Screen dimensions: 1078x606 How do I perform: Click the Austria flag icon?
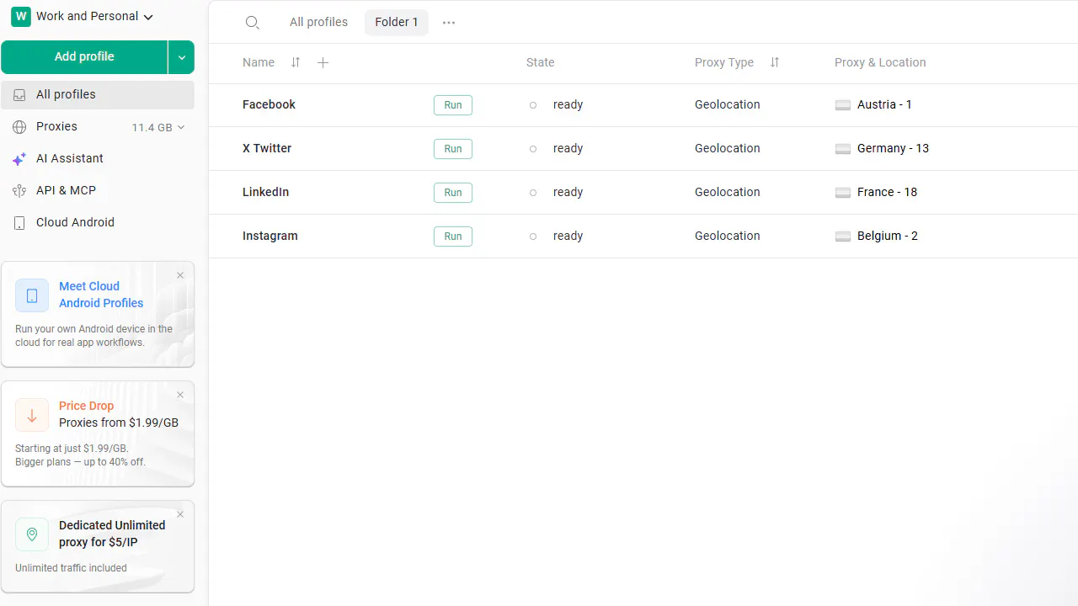843,105
